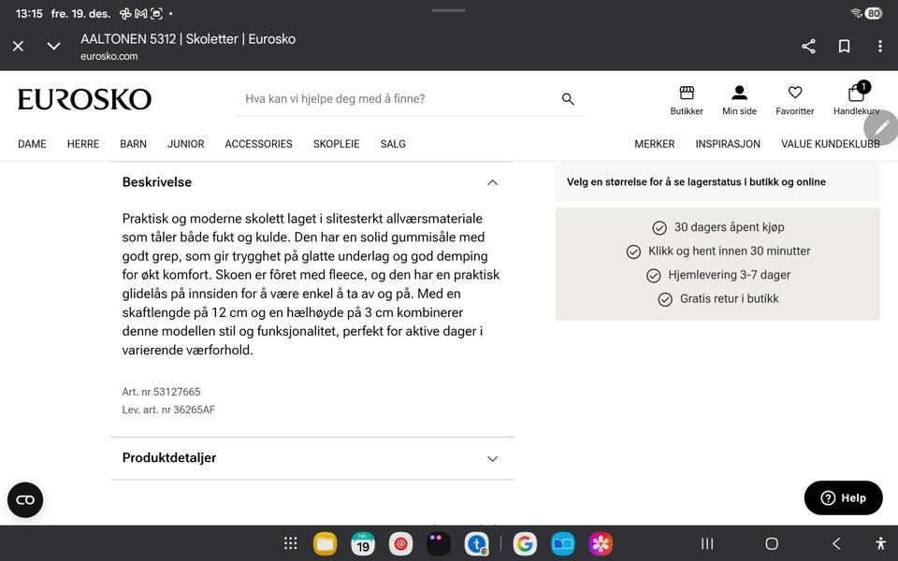Open the calendar app showing 19
898x561 pixels.
click(x=363, y=544)
